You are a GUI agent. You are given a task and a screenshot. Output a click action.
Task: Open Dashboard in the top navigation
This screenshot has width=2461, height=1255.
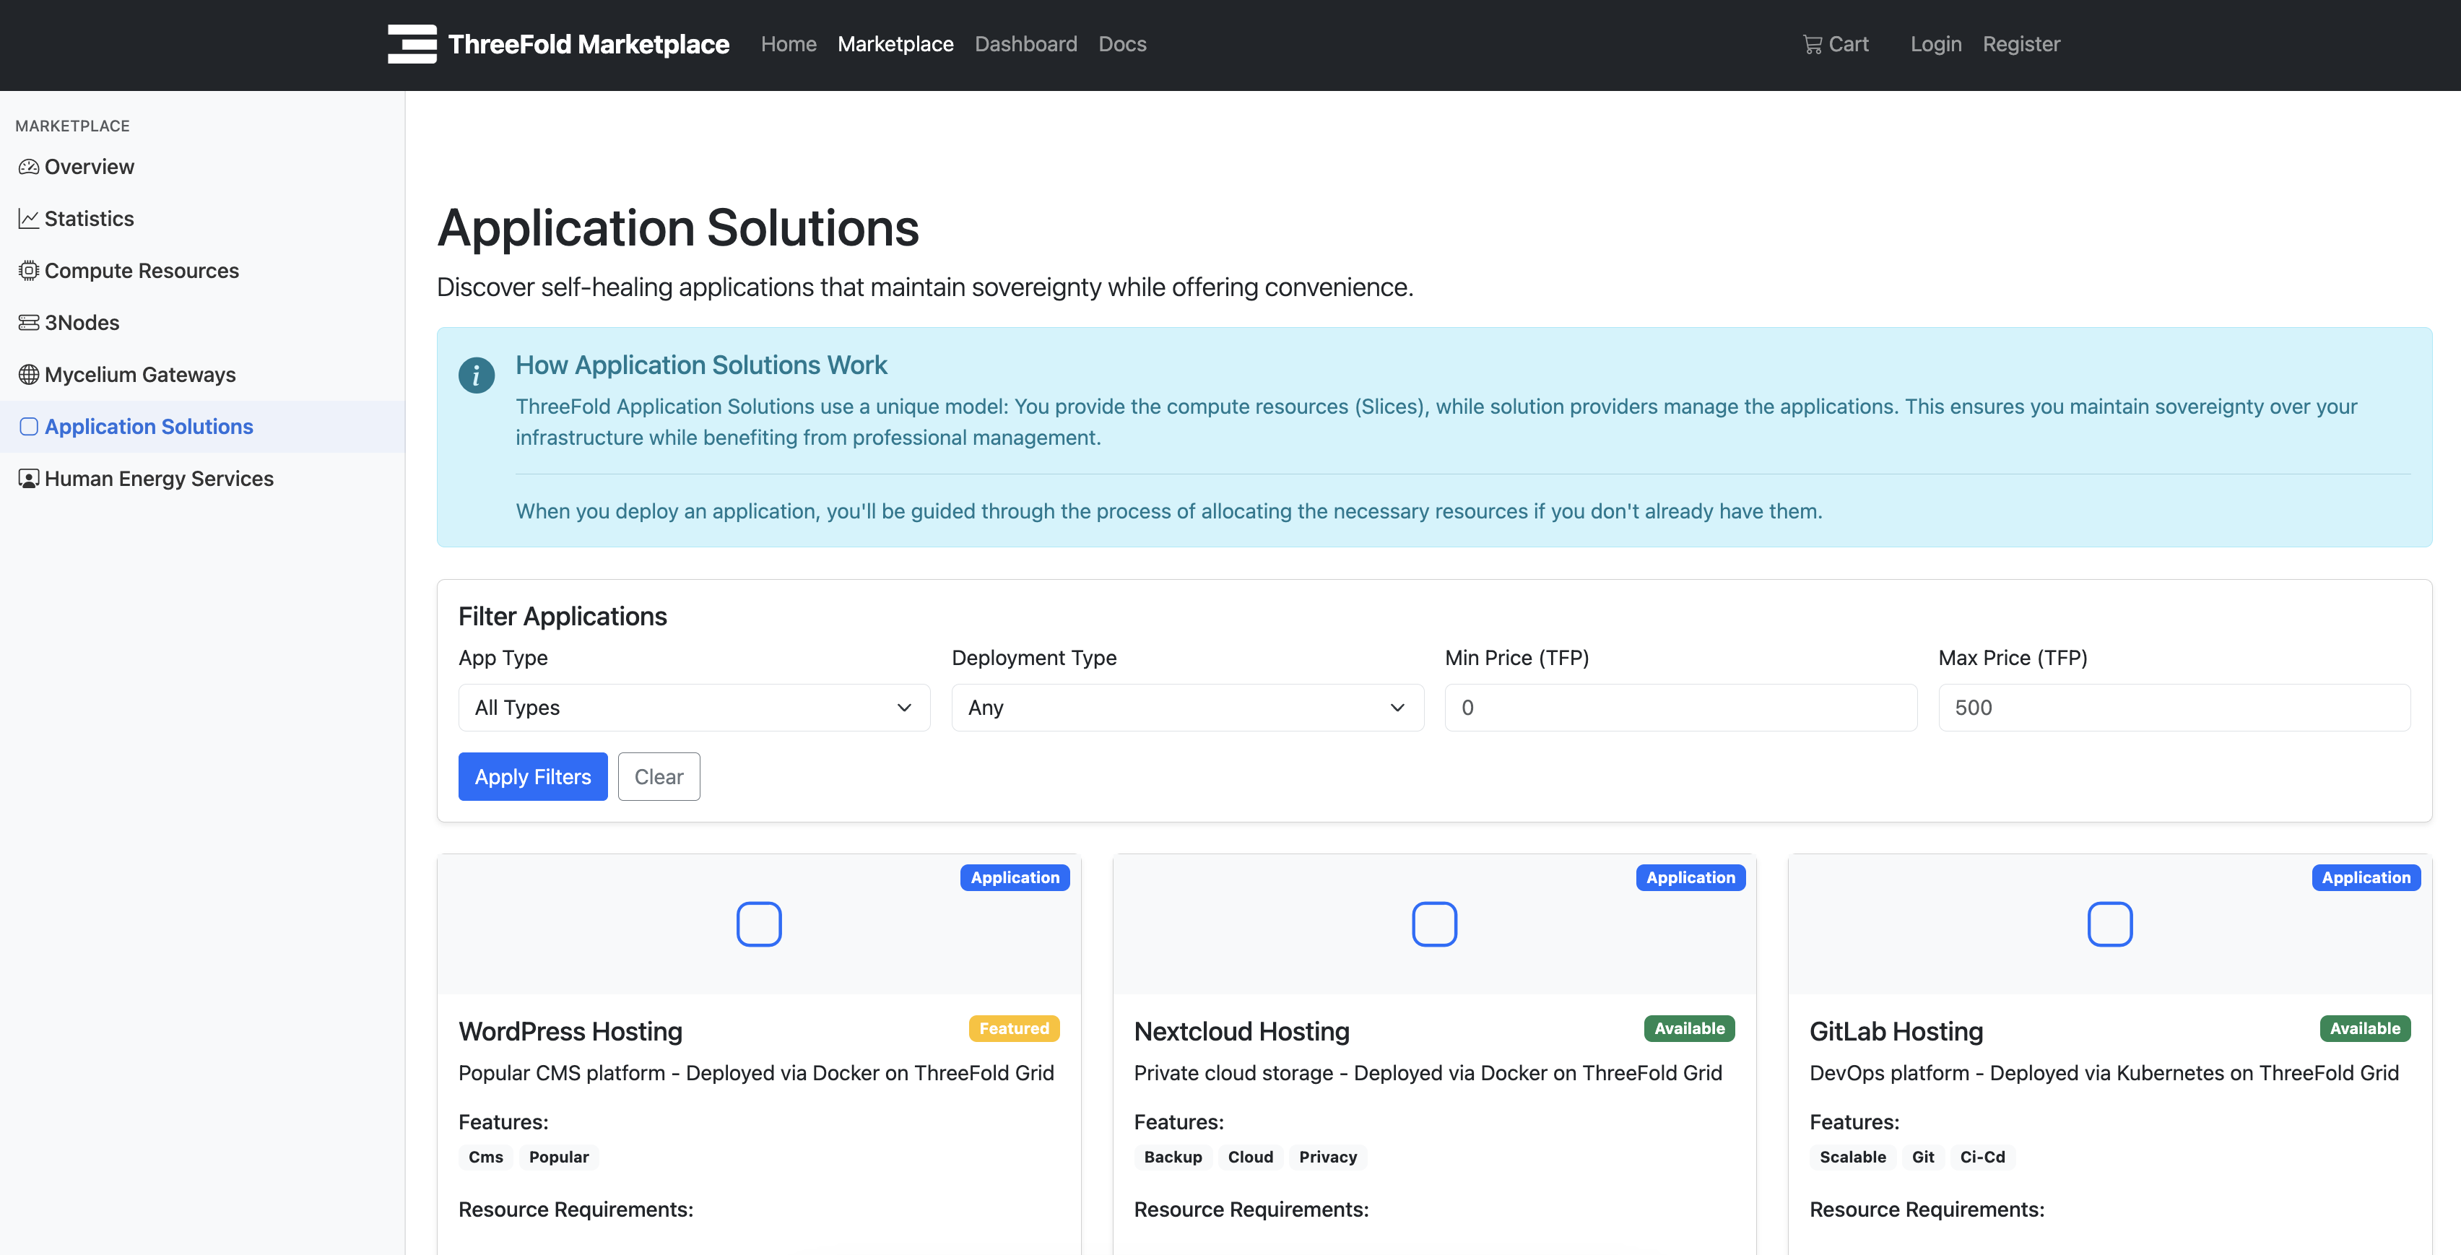point(1025,44)
